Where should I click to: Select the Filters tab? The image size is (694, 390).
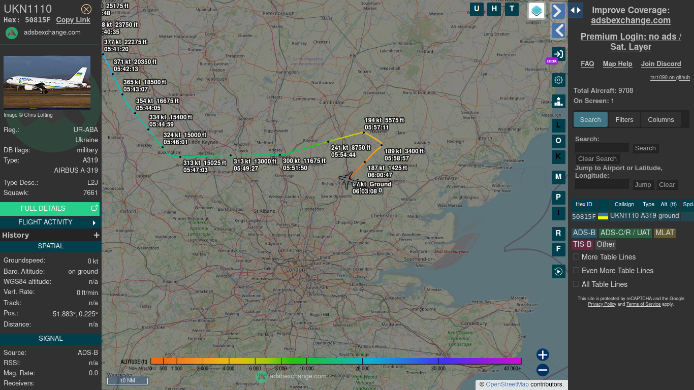pyautogui.click(x=624, y=119)
